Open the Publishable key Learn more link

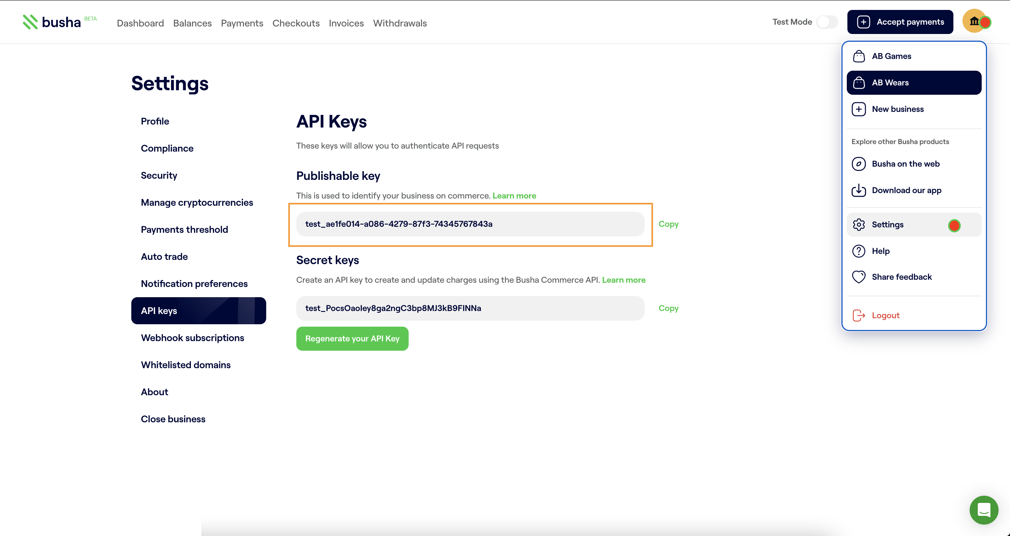514,196
